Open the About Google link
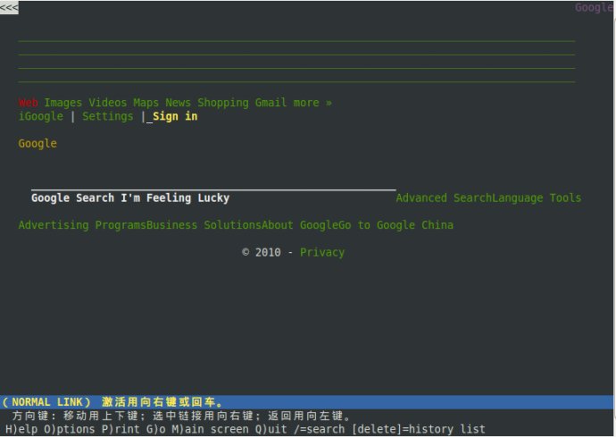The width and height of the screenshot is (616, 437). [300, 225]
